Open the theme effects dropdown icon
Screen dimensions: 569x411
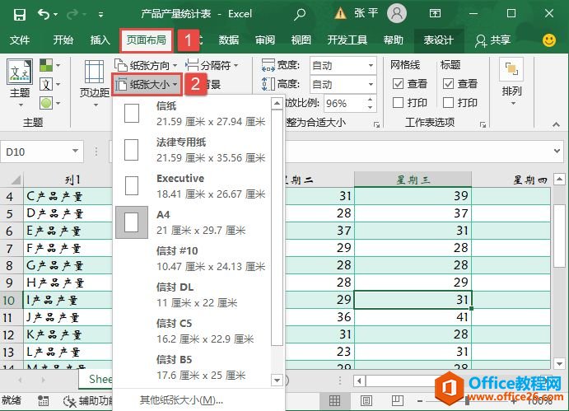[49, 103]
